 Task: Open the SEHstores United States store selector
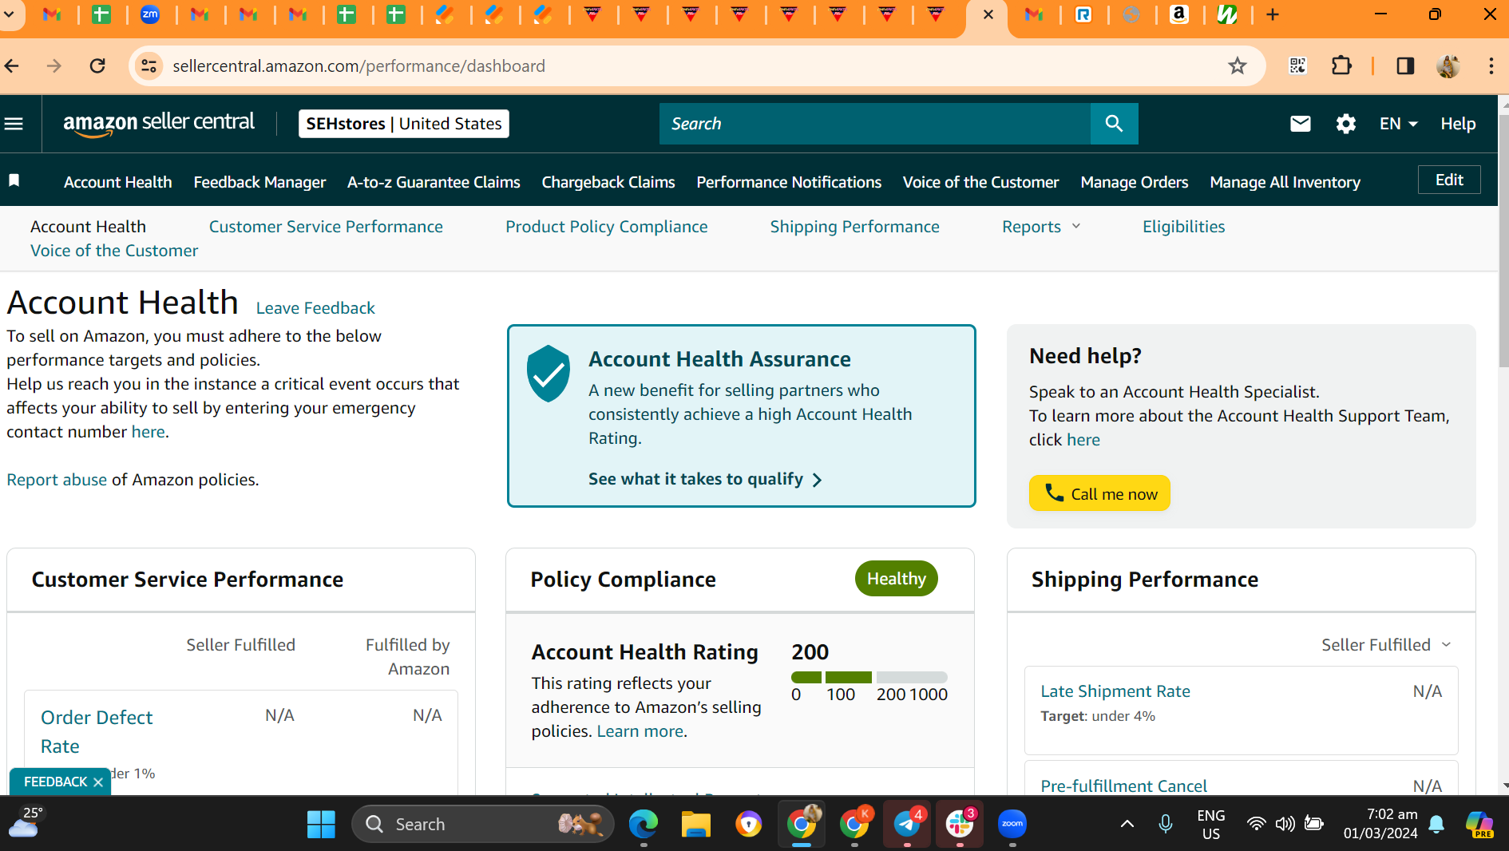(x=404, y=124)
